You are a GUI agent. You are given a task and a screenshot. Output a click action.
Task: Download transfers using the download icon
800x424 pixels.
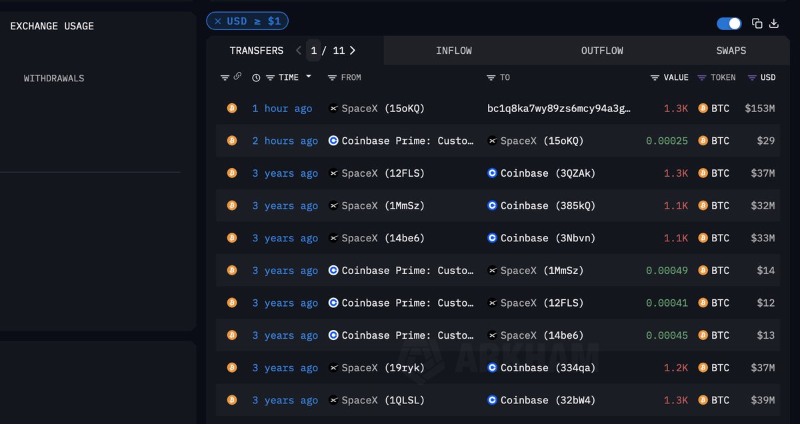coord(774,23)
